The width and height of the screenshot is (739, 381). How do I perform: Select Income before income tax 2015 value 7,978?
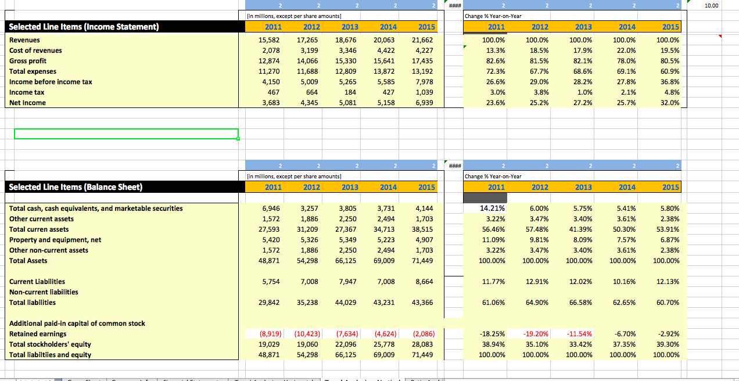[425, 82]
